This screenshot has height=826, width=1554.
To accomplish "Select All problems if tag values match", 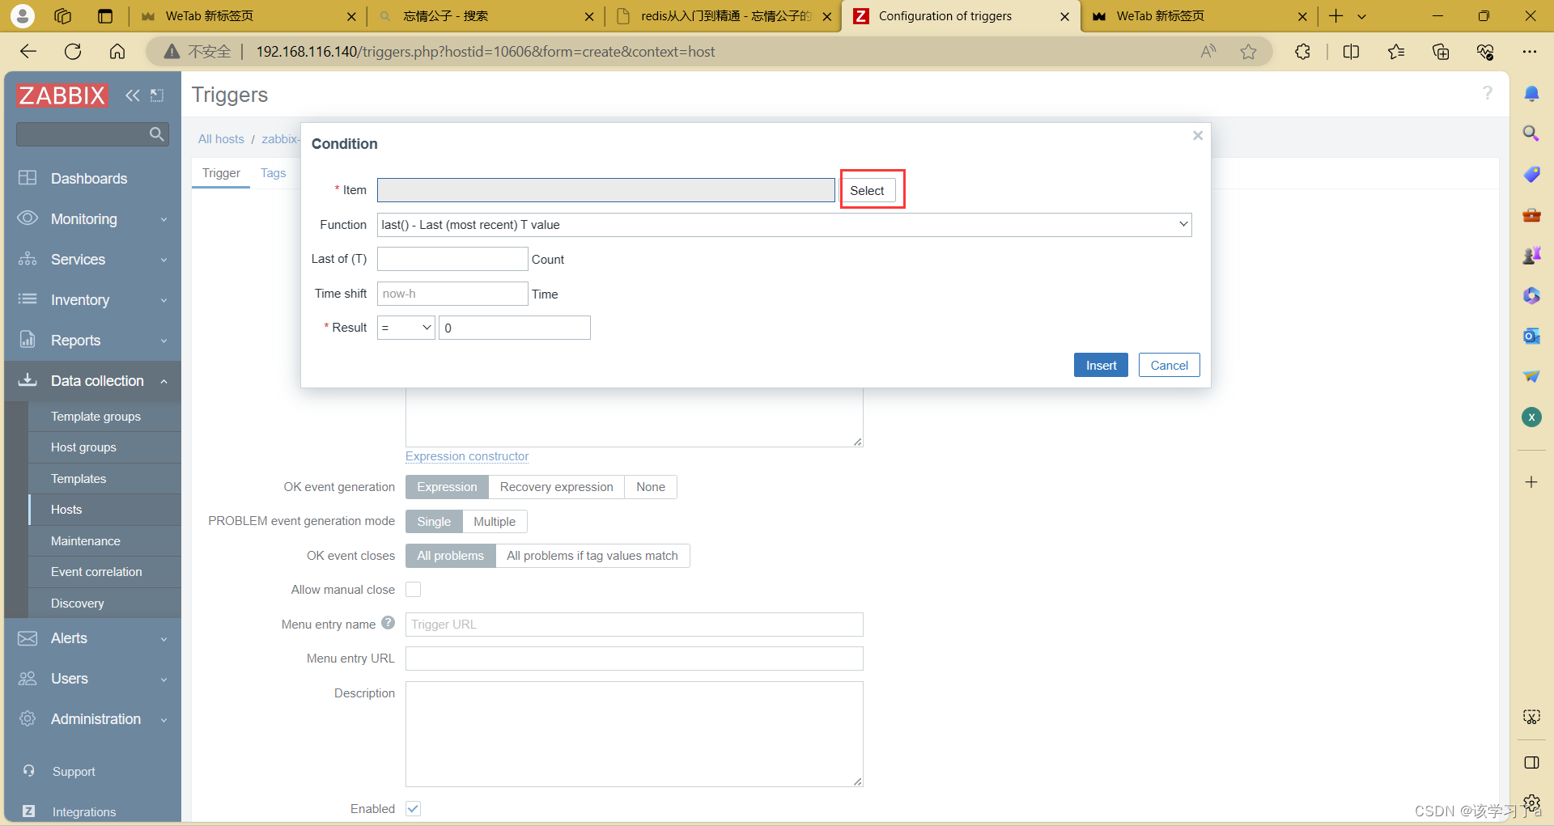I will 592,556.
